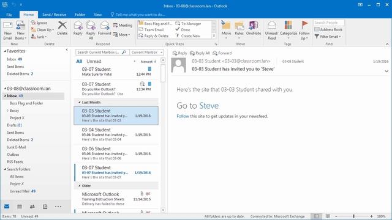Image resolution: width=392 pixels, height=220 pixels.
Task: Click zoom out minus button
Action: click(x=336, y=216)
